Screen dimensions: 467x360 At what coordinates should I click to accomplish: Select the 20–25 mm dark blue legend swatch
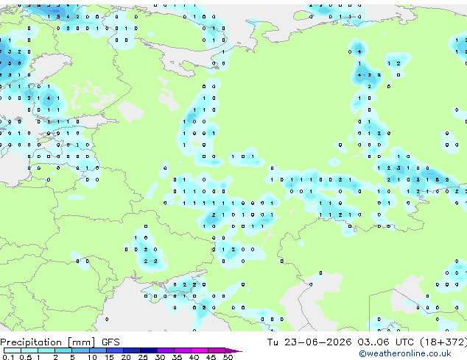click(132, 350)
